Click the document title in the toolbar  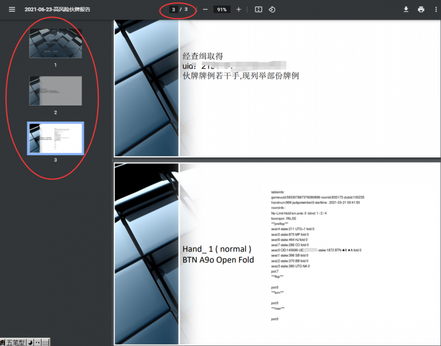point(57,9)
